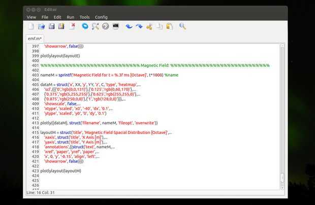315x205 pixels.
Task: Save the file with the floppy disk icon
Action: (51, 26)
